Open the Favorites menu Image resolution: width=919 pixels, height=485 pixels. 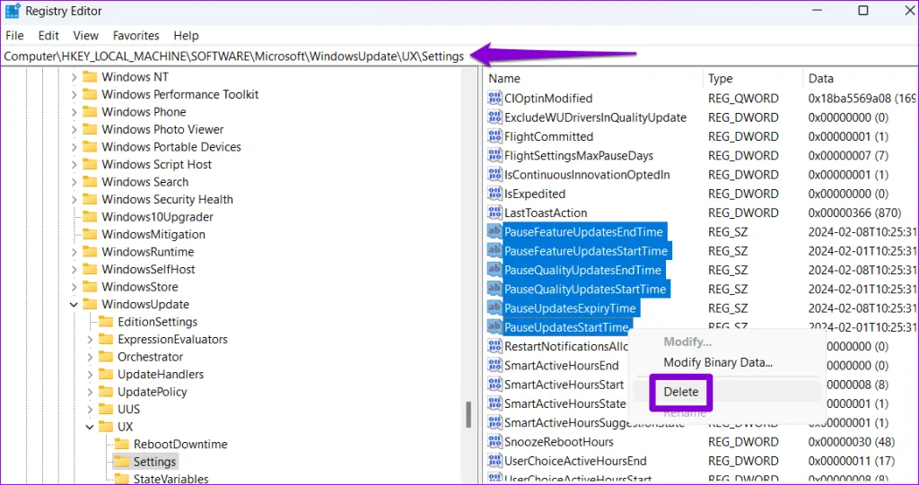pos(136,36)
